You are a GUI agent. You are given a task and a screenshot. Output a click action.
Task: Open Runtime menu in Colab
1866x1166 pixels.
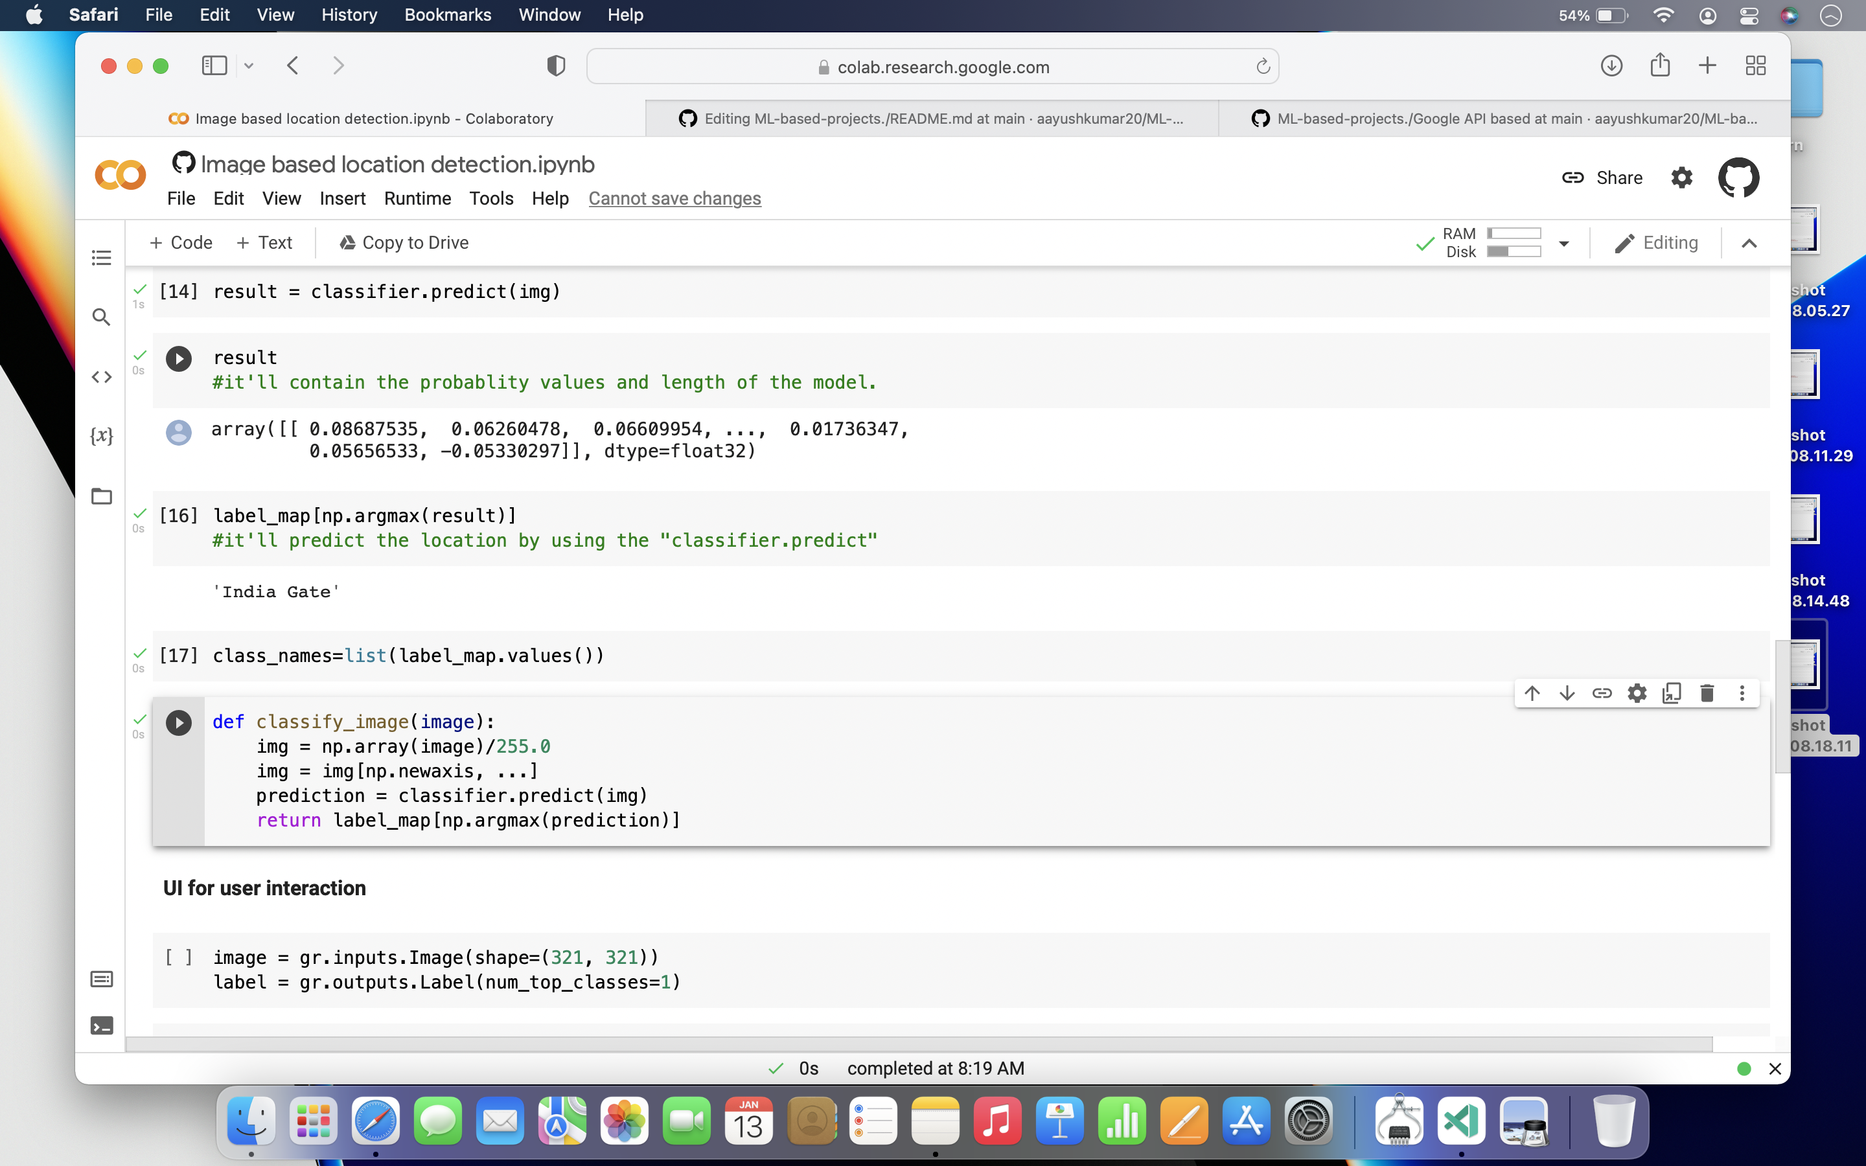tap(417, 198)
